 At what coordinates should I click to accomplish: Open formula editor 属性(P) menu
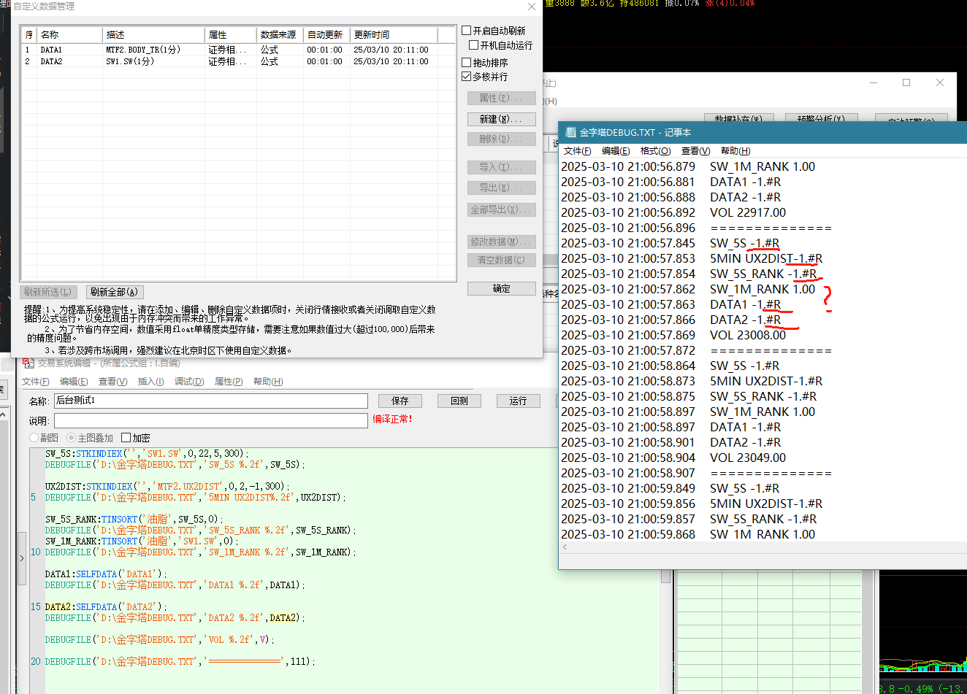pyautogui.click(x=229, y=382)
